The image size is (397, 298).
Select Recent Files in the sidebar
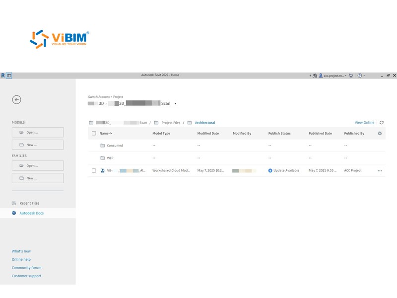(29, 203)
